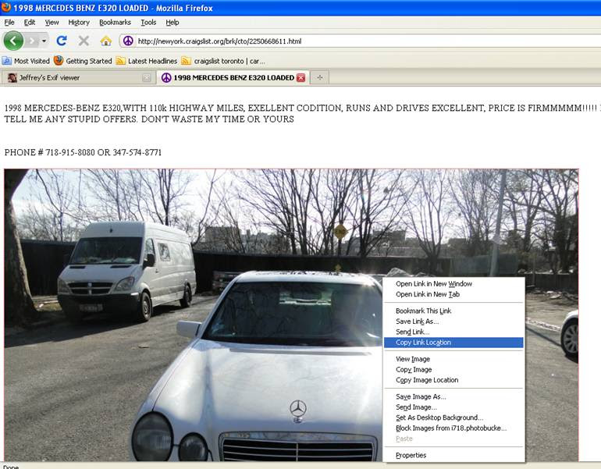Click the Stop loading X icon
Screen dimensions: 601x469
[x=84, y=41]
